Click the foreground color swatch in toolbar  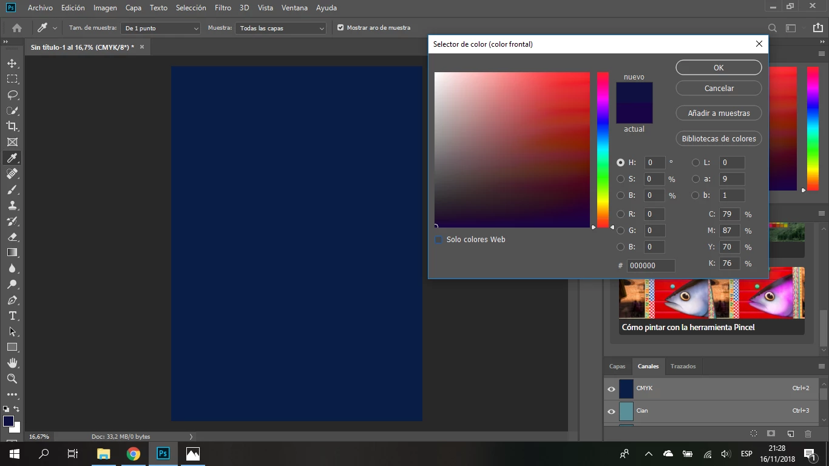[8, 421]
